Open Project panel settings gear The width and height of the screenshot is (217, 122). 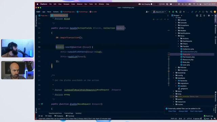(x=209, y=16)
